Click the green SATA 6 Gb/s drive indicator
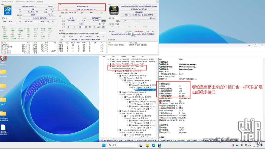 [x=109, y=45]
